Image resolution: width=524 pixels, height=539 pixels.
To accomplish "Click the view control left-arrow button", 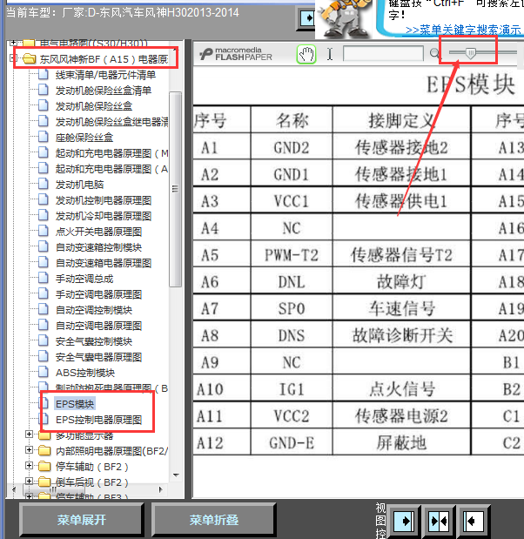I will point(474,521).
